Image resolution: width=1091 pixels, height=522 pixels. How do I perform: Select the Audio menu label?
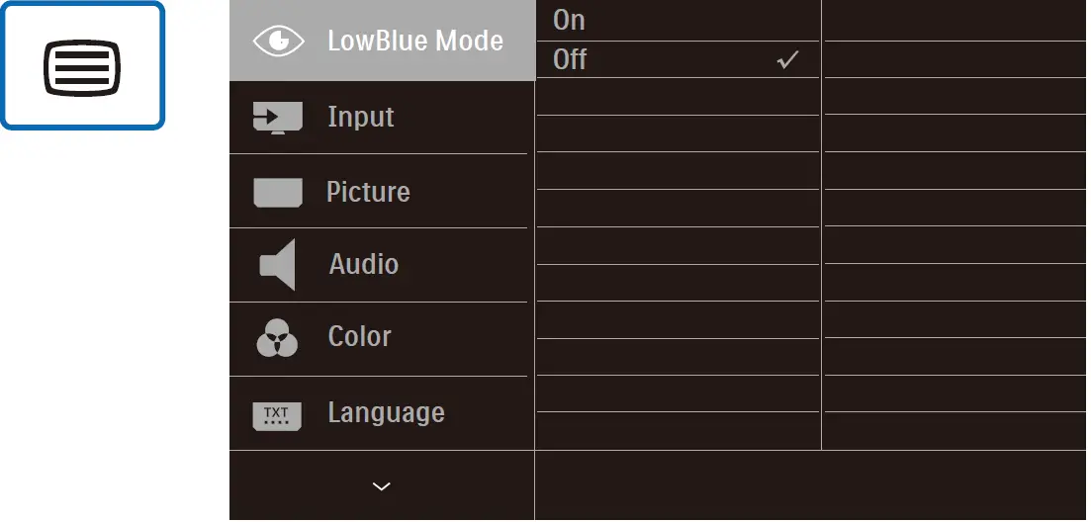pyautogui.click(x=364, y=265)
